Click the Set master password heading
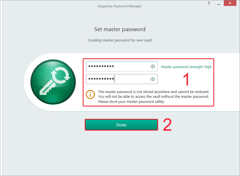 click(x=120, y=29)
